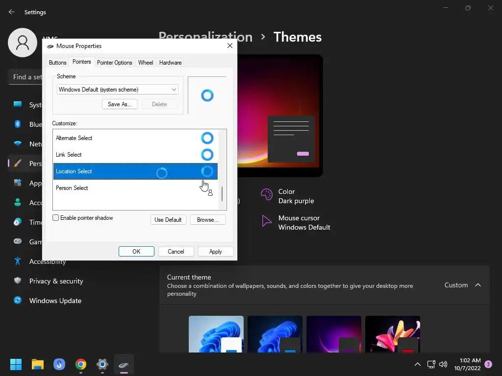Open the blue S app on taskbar
Image resolution: width=502 pixels, height=376 pixels.
(59, 364)
